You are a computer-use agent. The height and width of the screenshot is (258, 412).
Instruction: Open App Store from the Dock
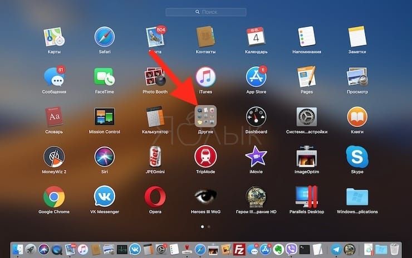click(x=266, y=249)
